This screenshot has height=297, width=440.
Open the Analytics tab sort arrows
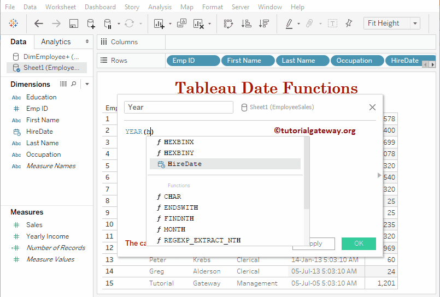point(87,41)
